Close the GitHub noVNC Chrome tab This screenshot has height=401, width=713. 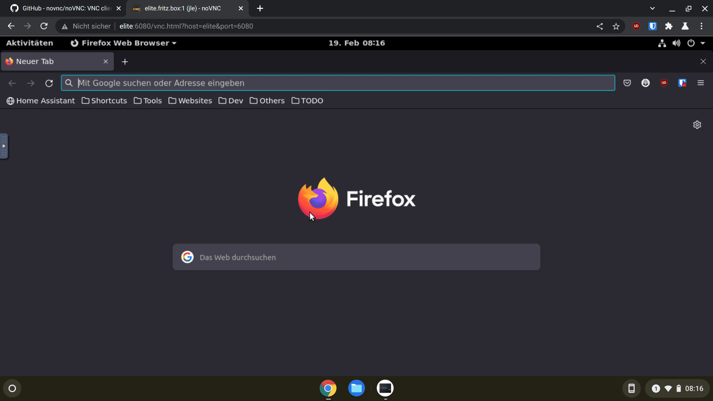coord(118,8)
